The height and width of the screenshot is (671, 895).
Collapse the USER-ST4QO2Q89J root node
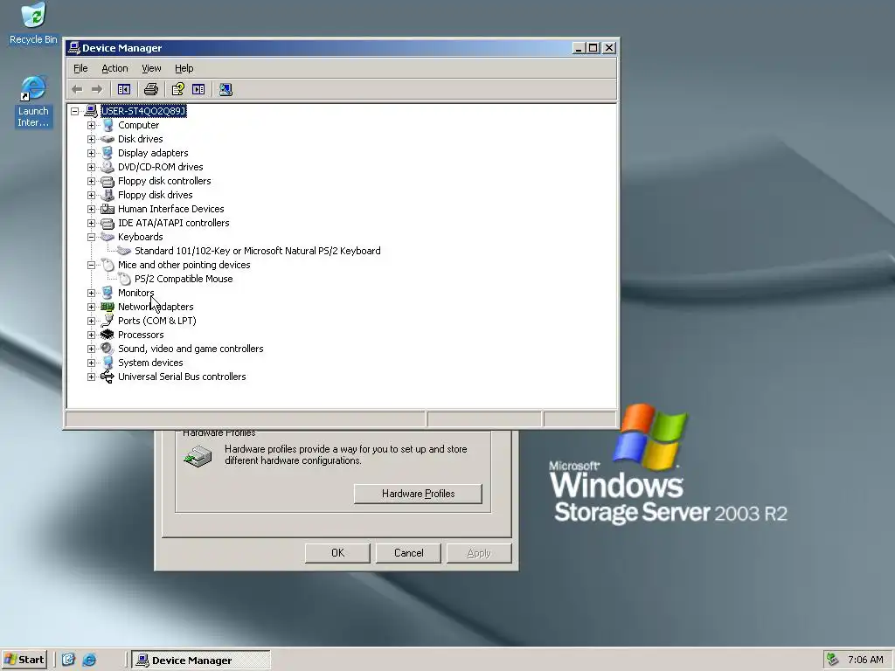pyautogui.click(x=75, y=111)
